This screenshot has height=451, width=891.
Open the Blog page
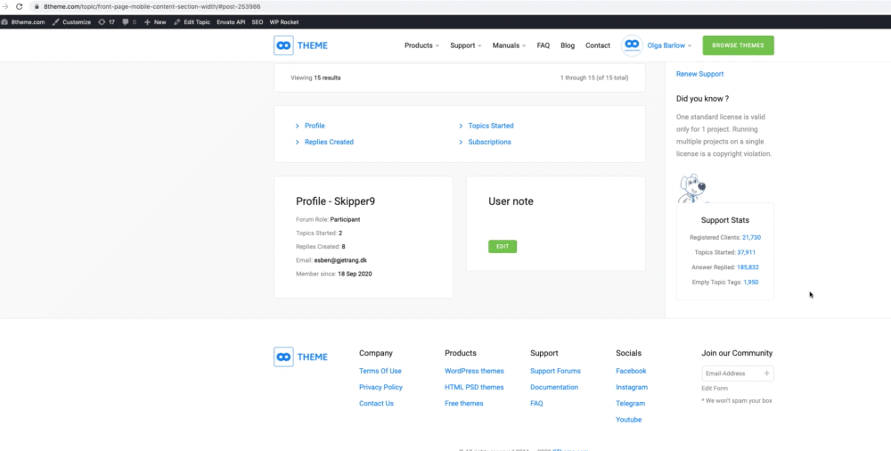tap(568, 45)
